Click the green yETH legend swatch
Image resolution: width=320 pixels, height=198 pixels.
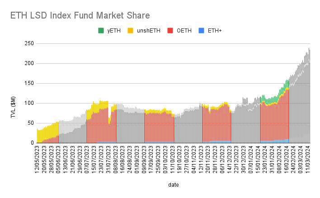click(x=101, y=31)
